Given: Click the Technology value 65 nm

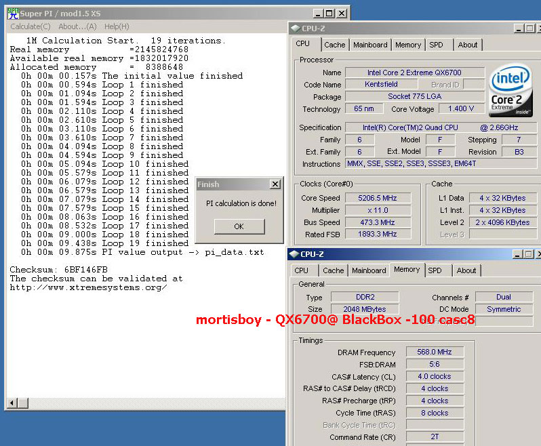Looking at the screenshot, I should [364, 108].
